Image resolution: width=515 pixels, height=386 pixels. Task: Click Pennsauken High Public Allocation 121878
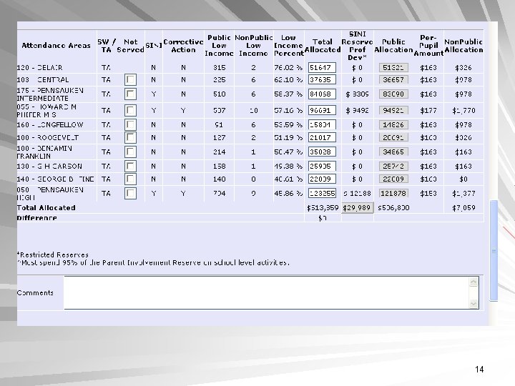coord(393,193)
